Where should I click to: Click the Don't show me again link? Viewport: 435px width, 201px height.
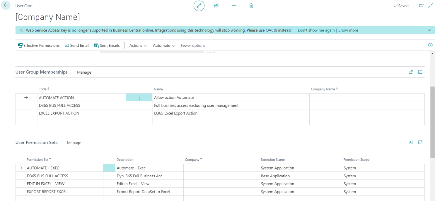tap(316, 30)
